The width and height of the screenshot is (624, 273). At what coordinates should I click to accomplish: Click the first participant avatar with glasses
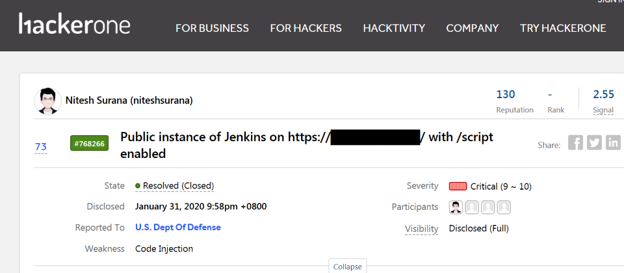(456, 207)
